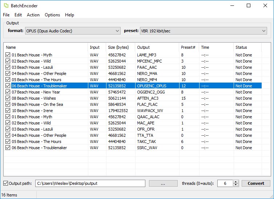Uncheck the OPUSENC_OPUS row checkbox
Viewport: 274px width, 199px height.
(x=8, y=86)
